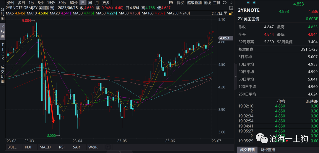
Task: Select the 分时图 sidebar view
Action: pos(3,14)
